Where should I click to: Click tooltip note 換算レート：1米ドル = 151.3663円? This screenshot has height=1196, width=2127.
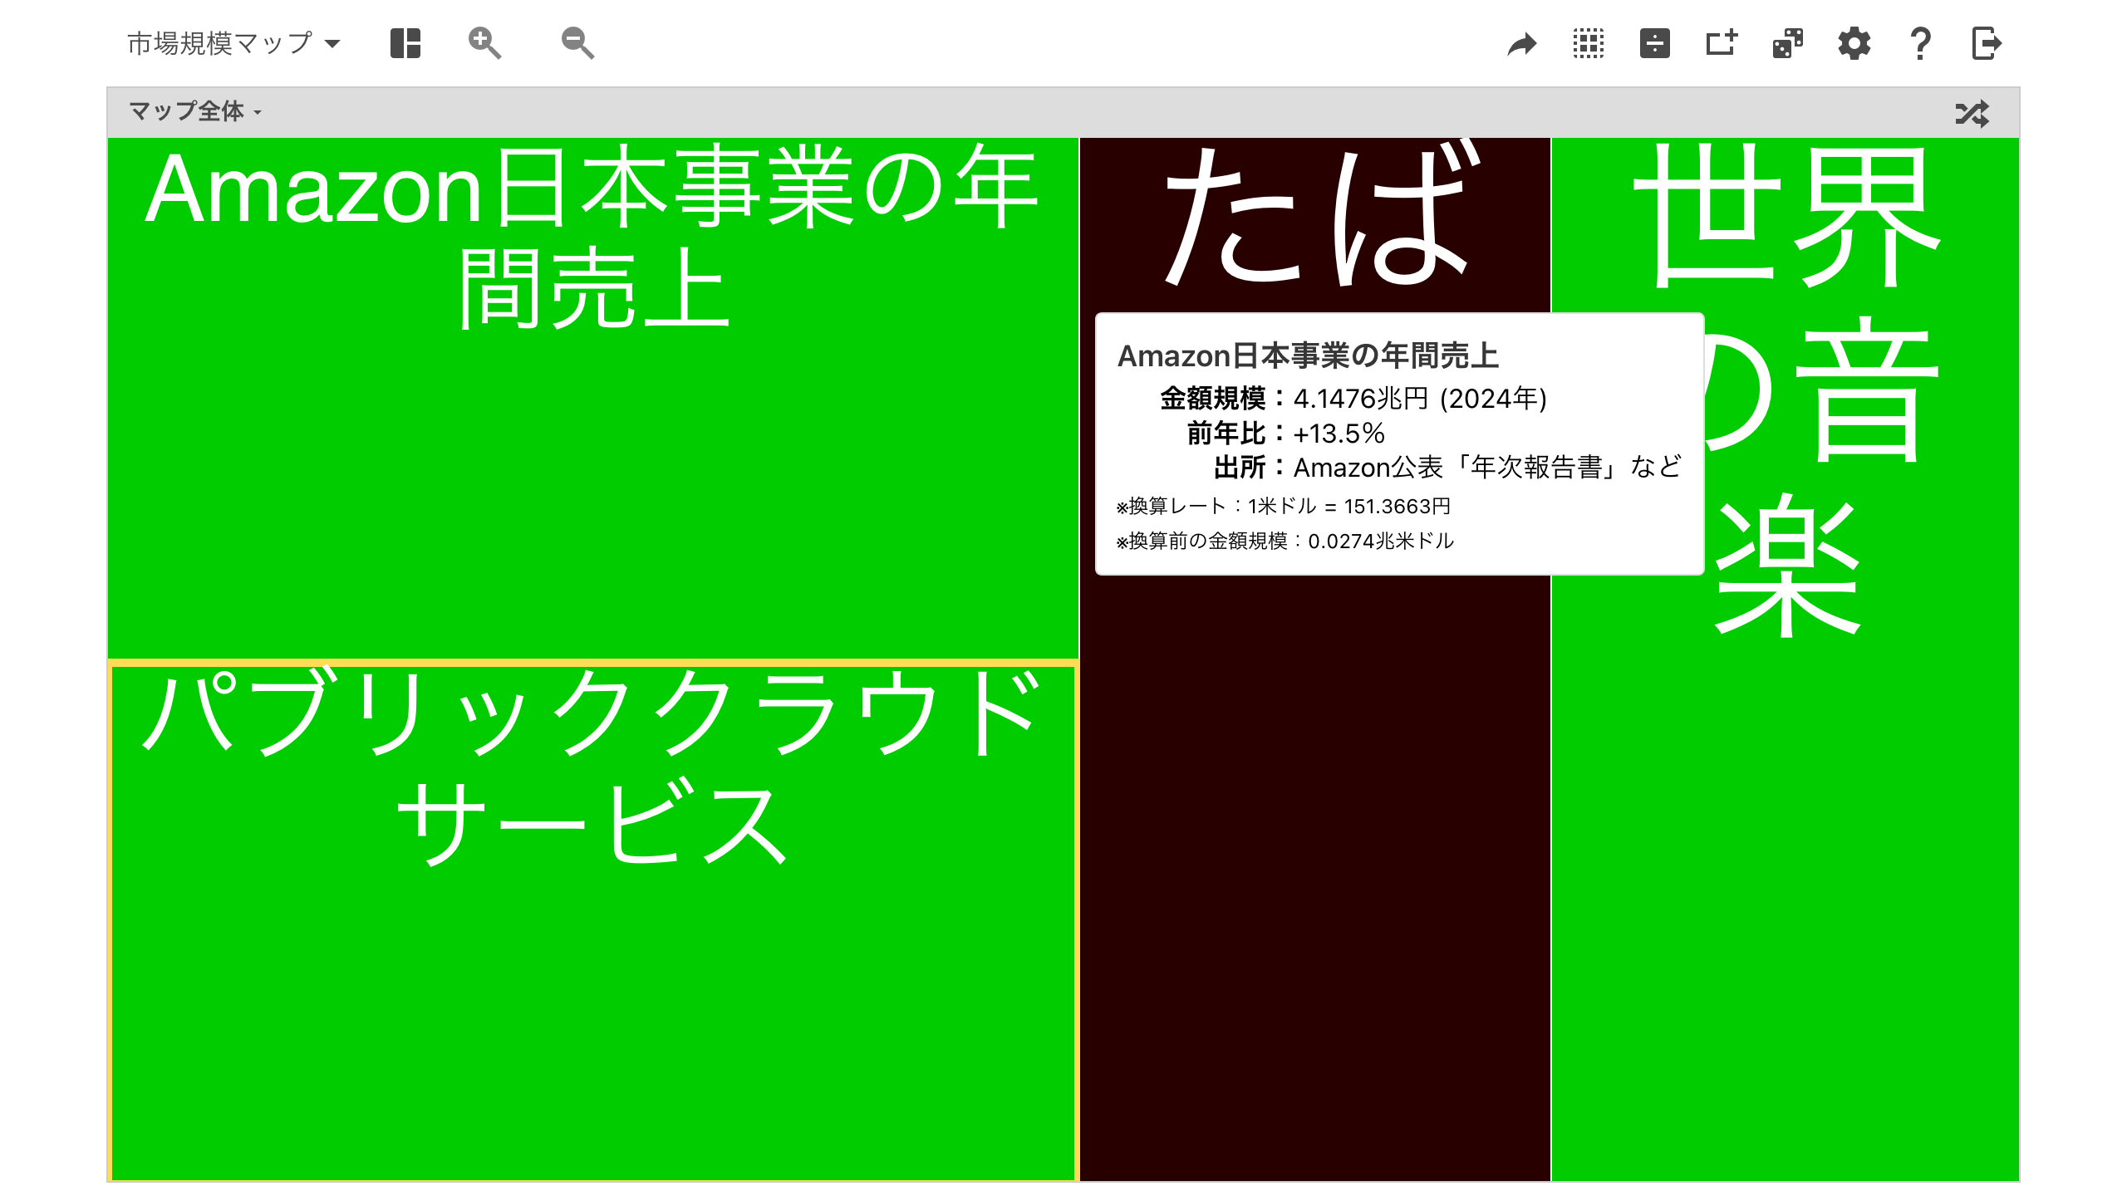1284,506
